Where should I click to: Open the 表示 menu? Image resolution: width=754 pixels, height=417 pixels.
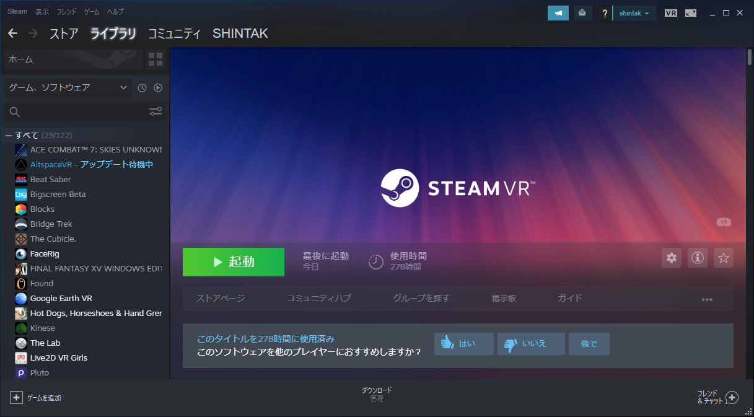[x=42, y=12]
